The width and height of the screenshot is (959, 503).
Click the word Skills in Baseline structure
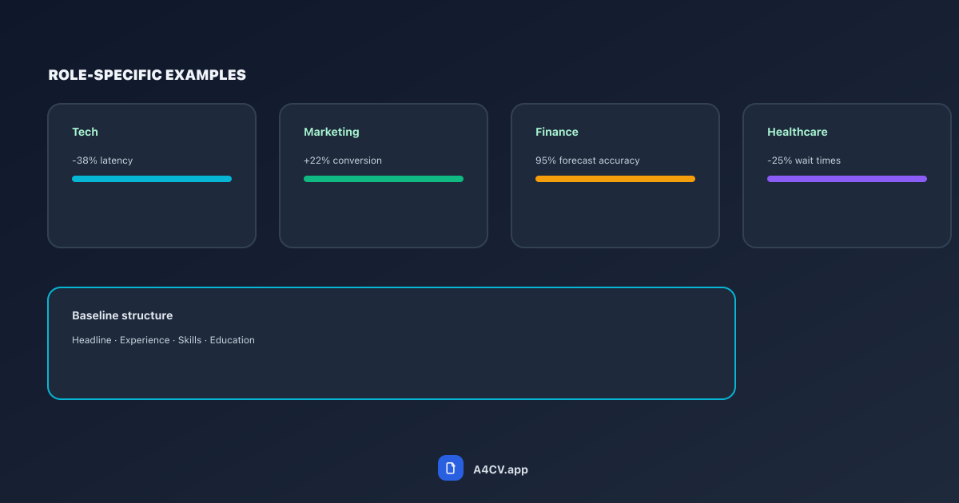tap(189, 340)
